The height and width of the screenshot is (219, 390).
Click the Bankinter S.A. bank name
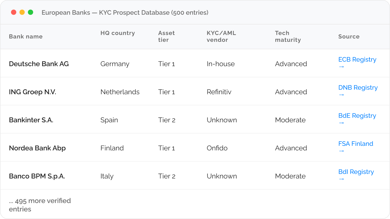(x=31, y=120)
